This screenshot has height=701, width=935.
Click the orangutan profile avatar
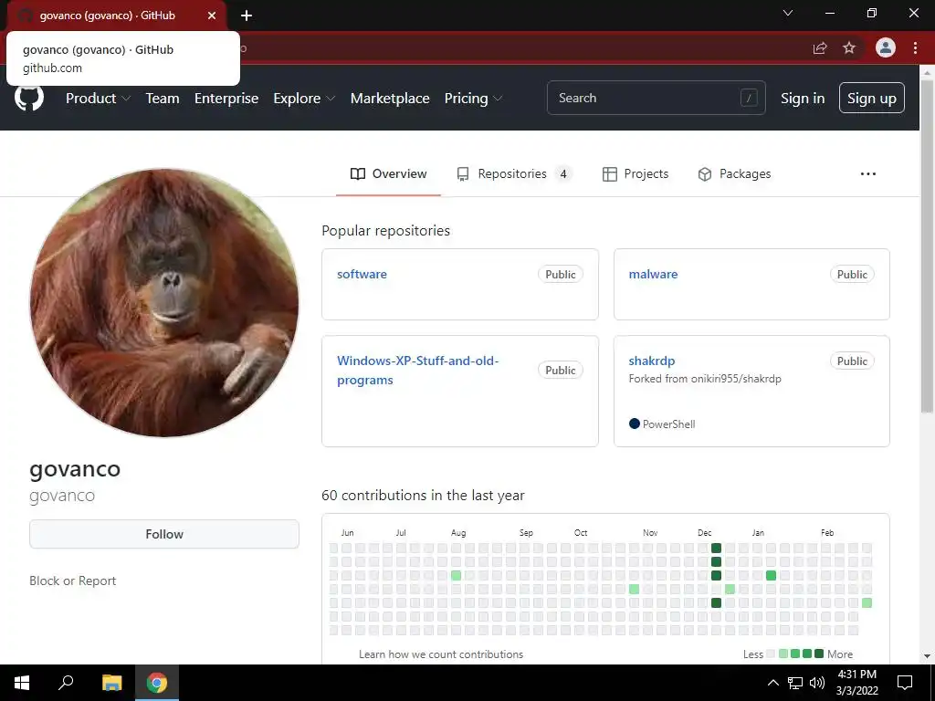tap(164, 303)
